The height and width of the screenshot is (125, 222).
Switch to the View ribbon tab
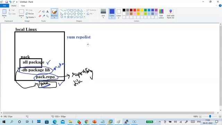click(x=23, y=6)
